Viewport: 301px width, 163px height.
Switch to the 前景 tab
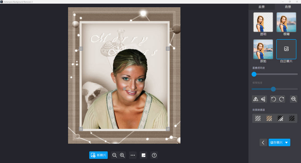point(262,7)
